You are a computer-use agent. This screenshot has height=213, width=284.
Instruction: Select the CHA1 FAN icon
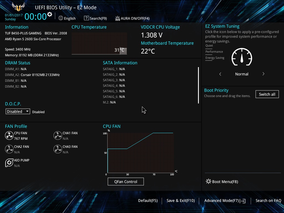pyautogui.click(x=58, y=135)
